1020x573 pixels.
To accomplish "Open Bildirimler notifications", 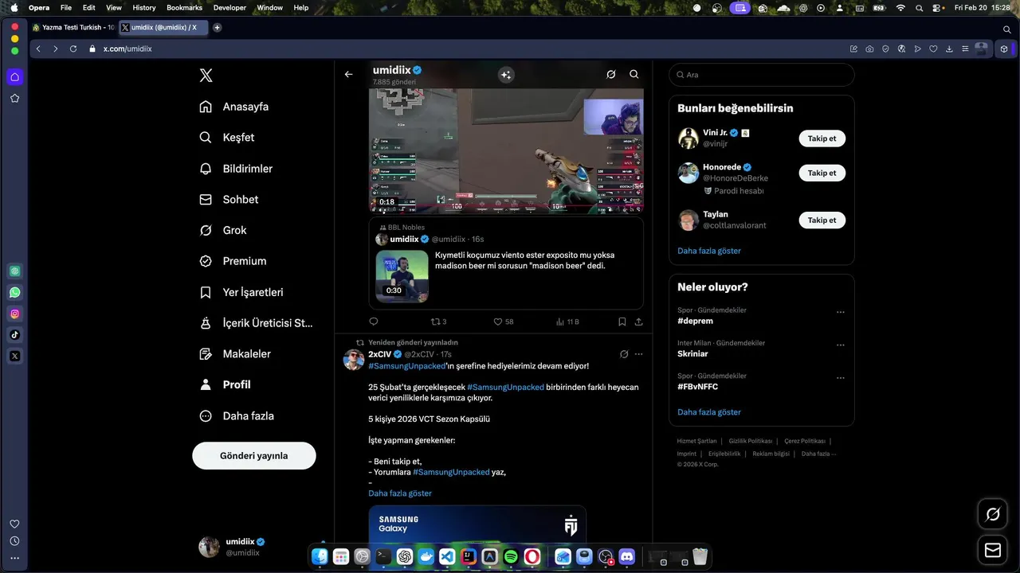I will 236,169.
